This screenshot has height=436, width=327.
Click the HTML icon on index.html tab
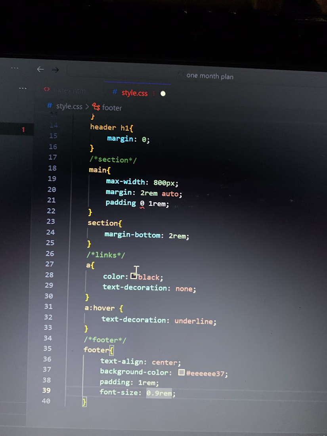(x=47, y=89)
